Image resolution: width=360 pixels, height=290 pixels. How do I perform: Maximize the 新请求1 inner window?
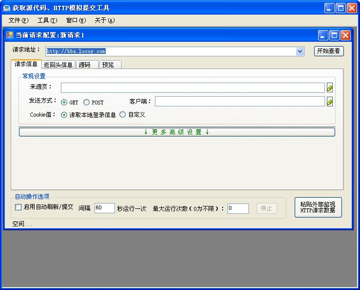pyautogui.click(x=334, y=35)
